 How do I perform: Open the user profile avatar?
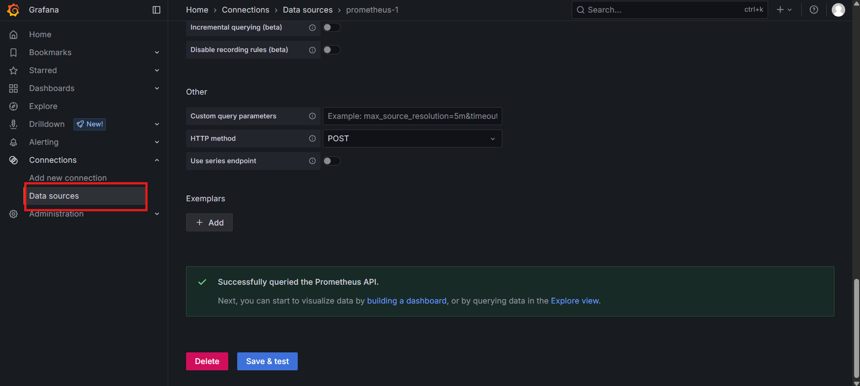pos(838,10)
